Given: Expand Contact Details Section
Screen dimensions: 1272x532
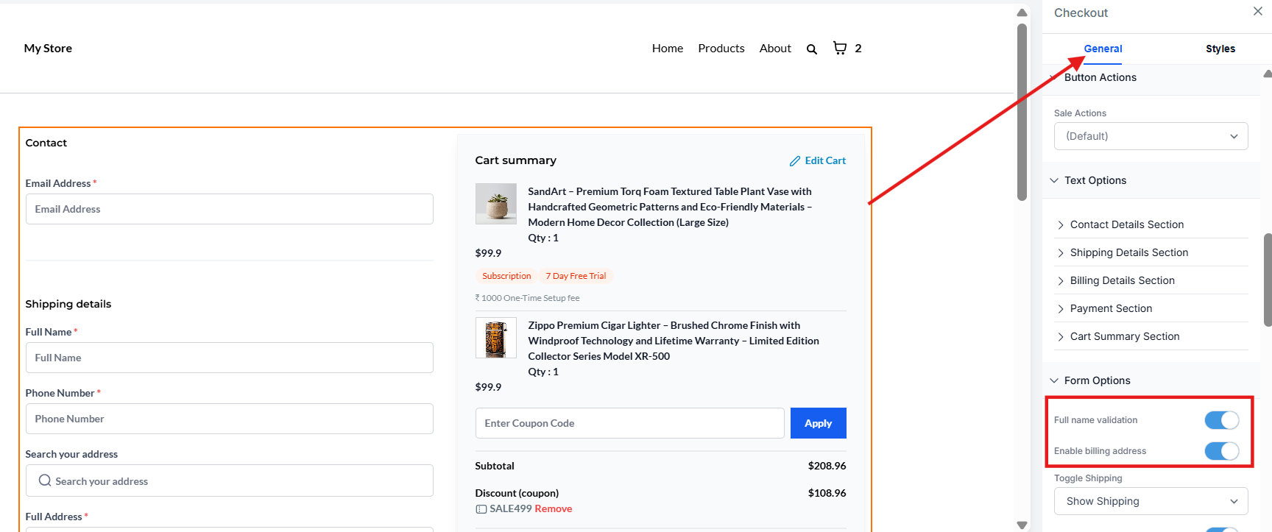Looking at the screenshot, I should click(1126, 224).
